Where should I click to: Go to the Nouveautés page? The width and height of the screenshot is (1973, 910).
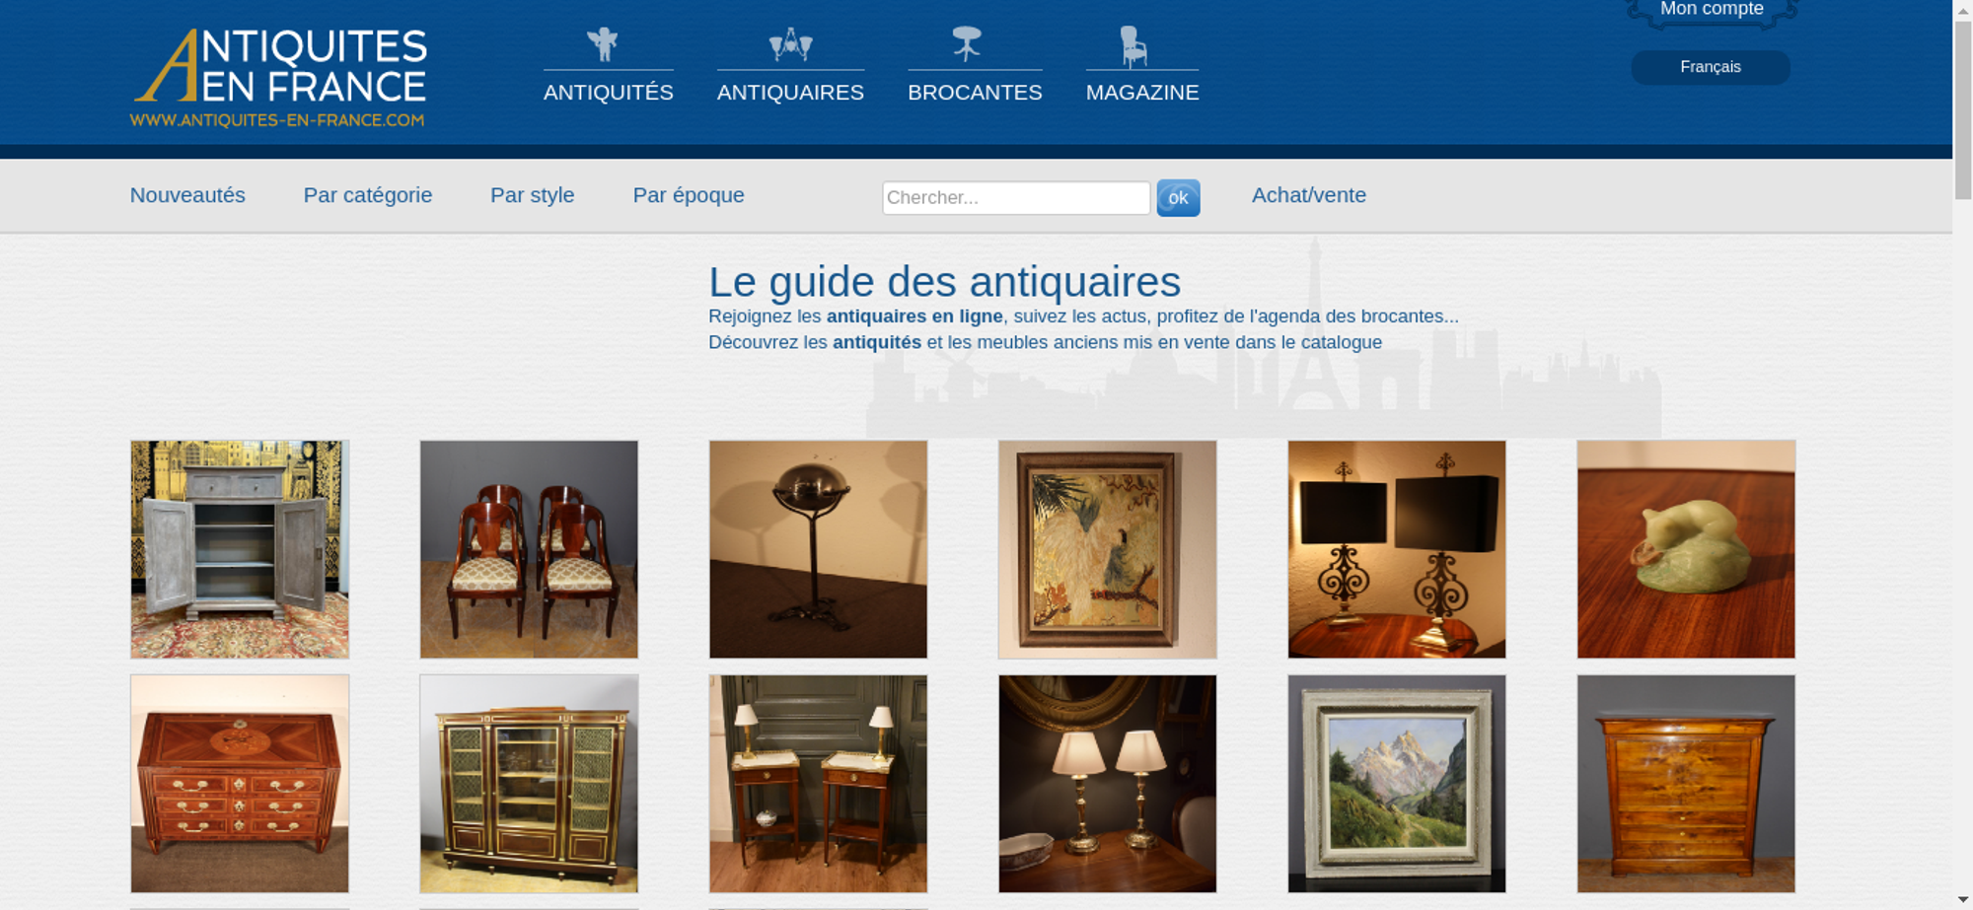pyautogui.click(x=187, y=195)
